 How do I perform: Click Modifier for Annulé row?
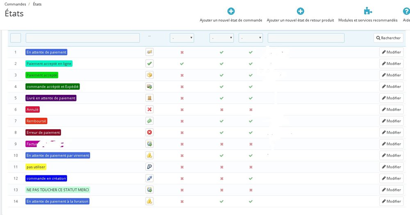point(392,110)
